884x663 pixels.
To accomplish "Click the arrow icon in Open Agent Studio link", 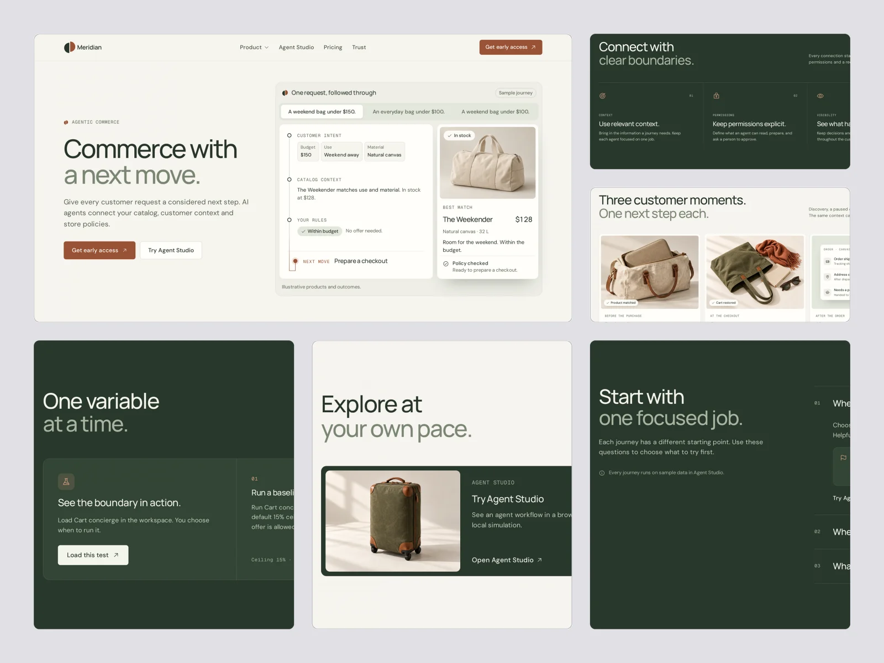I will [540, 560].
